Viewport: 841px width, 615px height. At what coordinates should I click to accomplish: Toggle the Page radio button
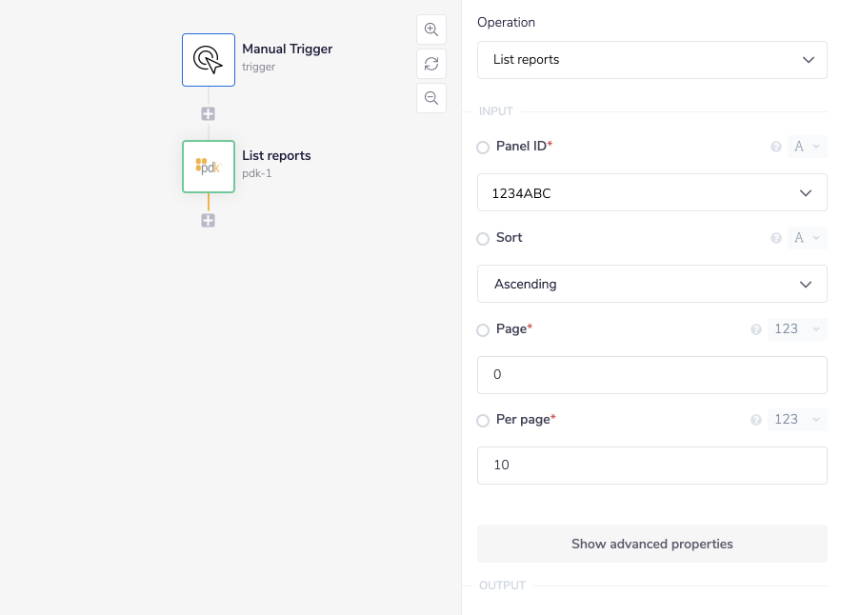(x=483, y=330)
